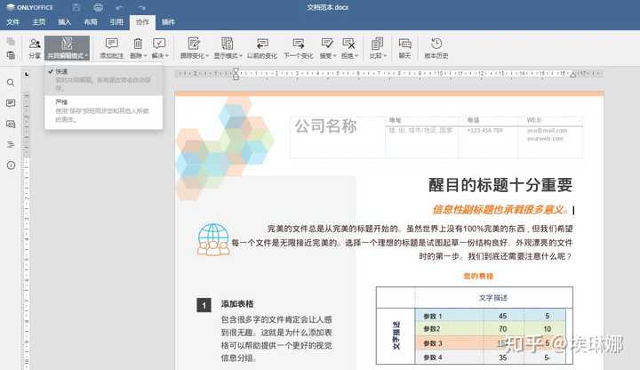Image resolution: width=640 pixels, height=370 pixels.
Task: Open the File (文件) tab
Action: (x=13, y=22)
